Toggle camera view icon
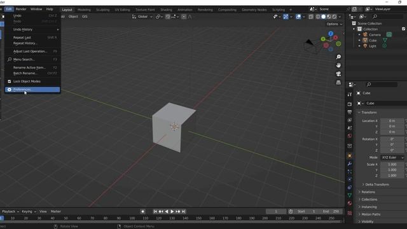407x229 pixels. [338, 74]
